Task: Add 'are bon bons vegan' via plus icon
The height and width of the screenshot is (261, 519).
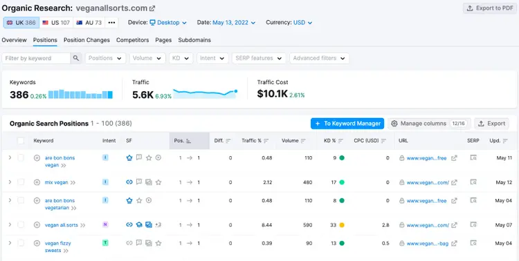Action: (x=37, y=158)
